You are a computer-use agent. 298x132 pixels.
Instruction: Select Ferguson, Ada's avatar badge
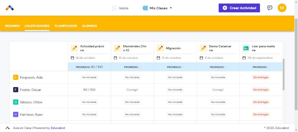coord(15,77)
